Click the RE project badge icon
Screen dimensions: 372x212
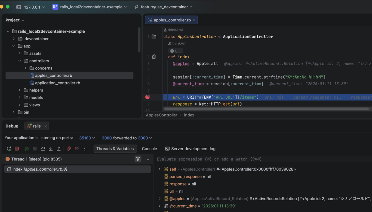(55, 7)
